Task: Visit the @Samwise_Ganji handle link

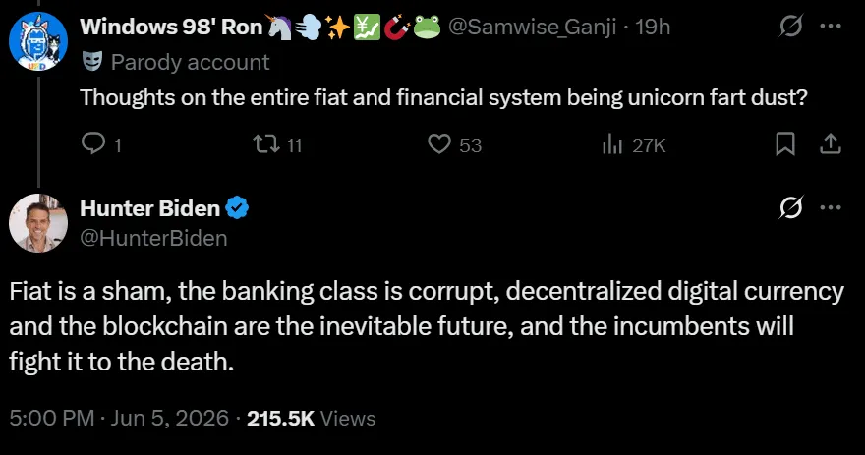Action: (x=532, y=27)
